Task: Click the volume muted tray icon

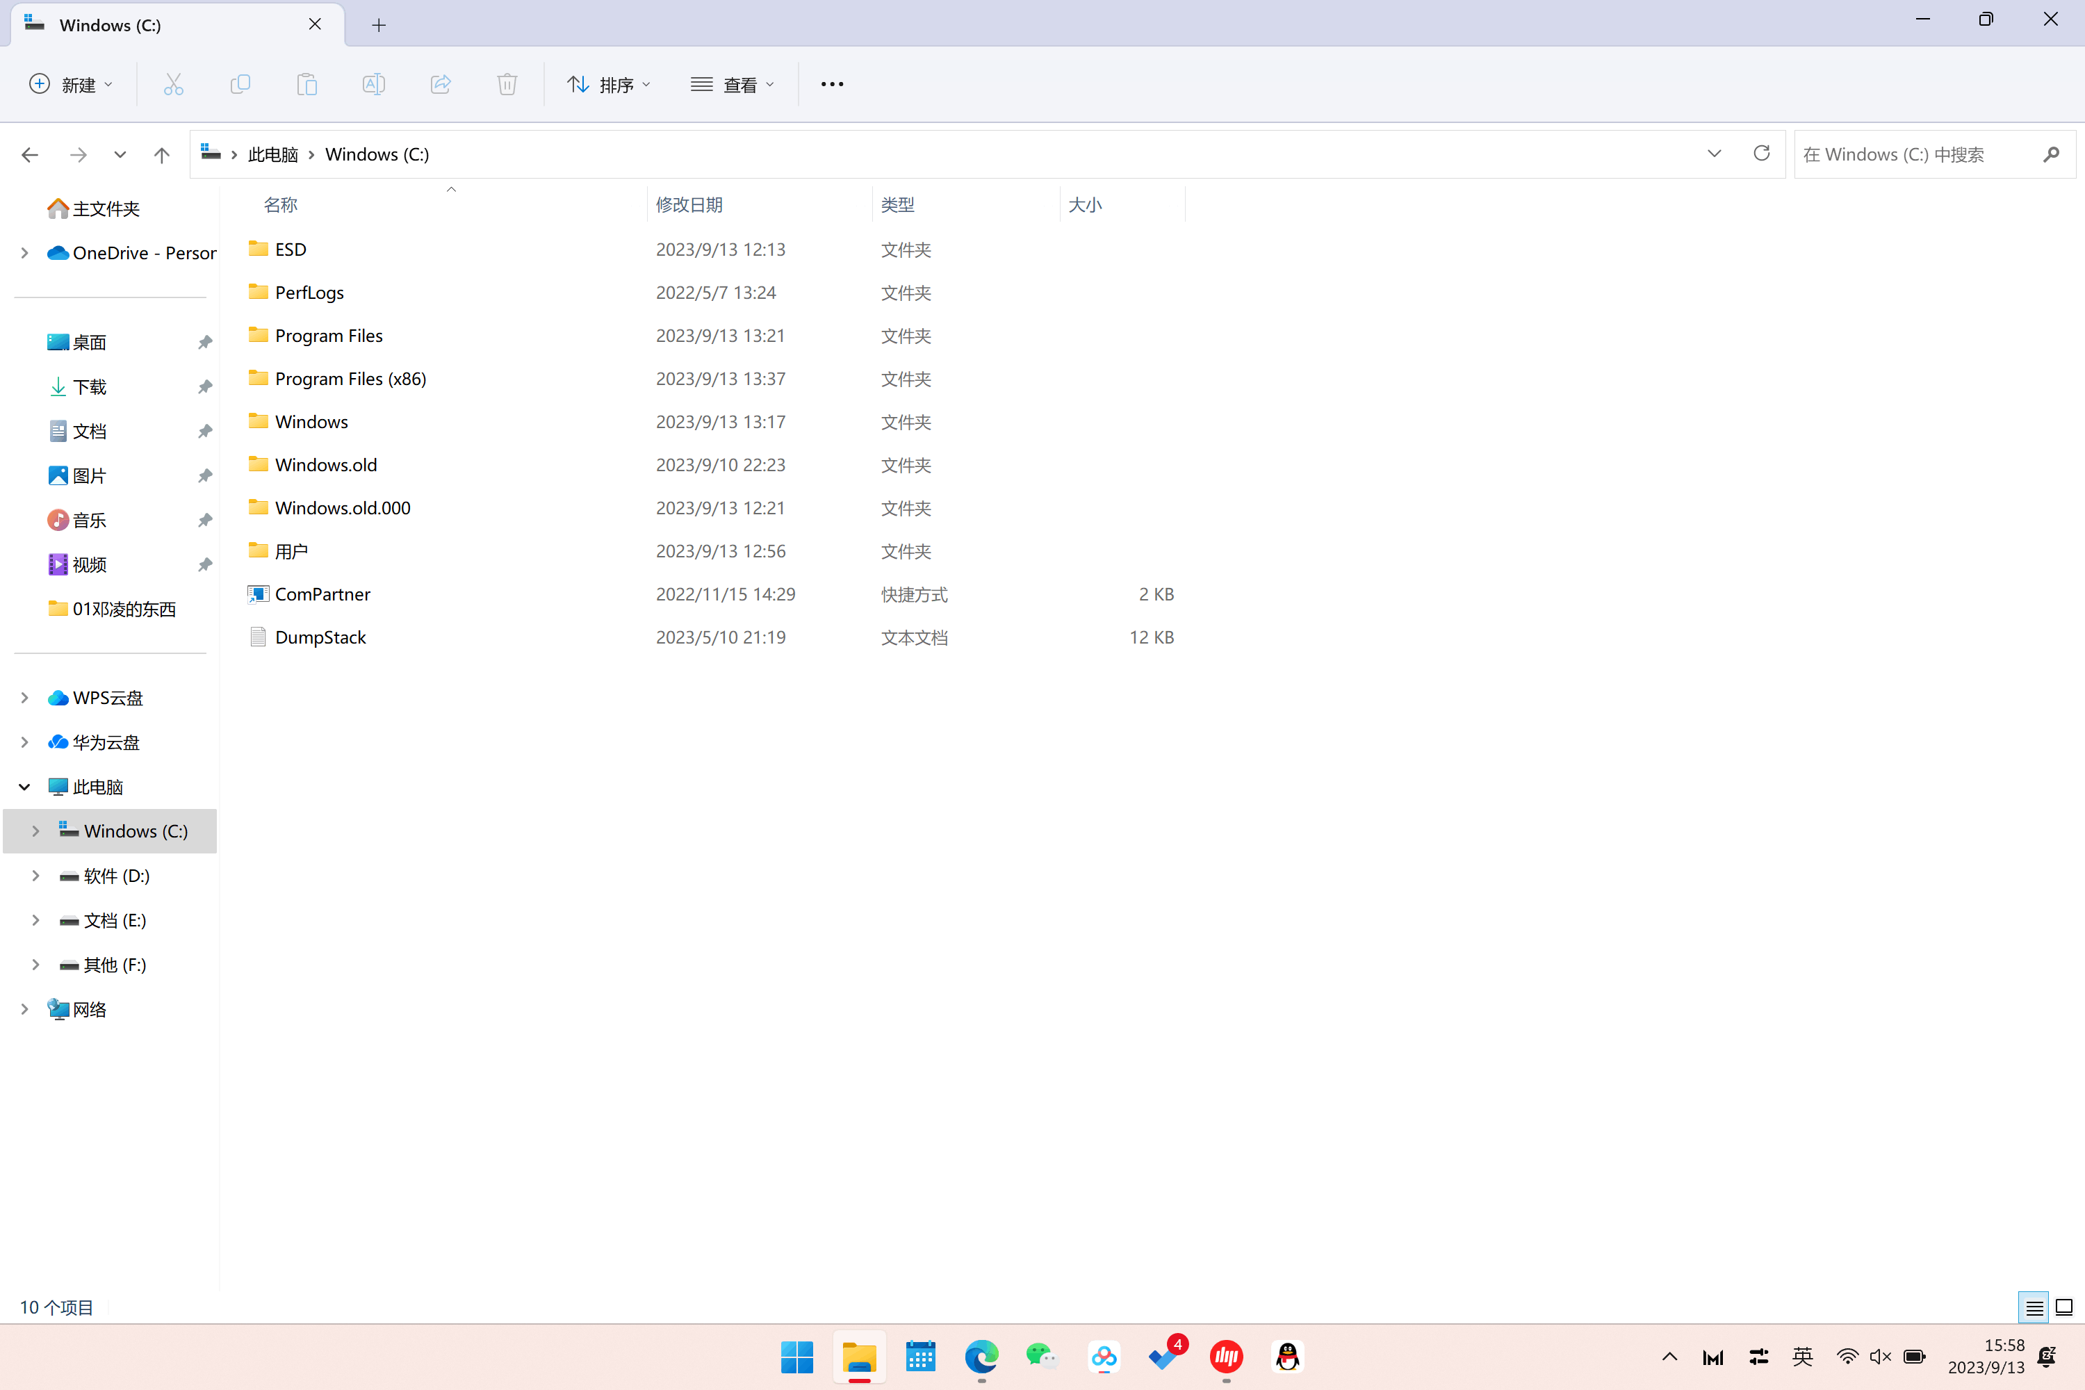Action: [x=1880, y=1357]
